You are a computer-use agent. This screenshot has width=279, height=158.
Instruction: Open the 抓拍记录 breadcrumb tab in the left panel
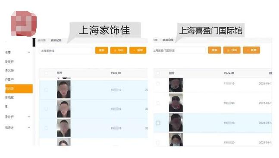[x=56, y=40]
